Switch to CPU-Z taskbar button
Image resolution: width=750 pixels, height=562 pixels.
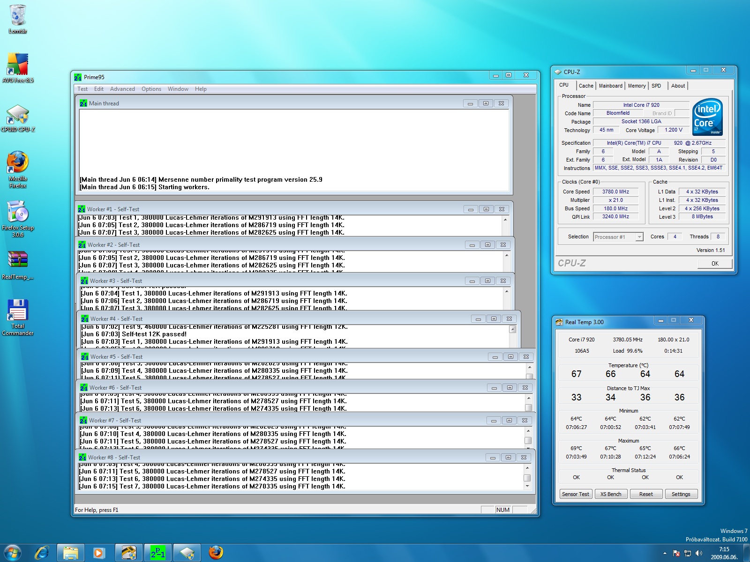(187, 553)
